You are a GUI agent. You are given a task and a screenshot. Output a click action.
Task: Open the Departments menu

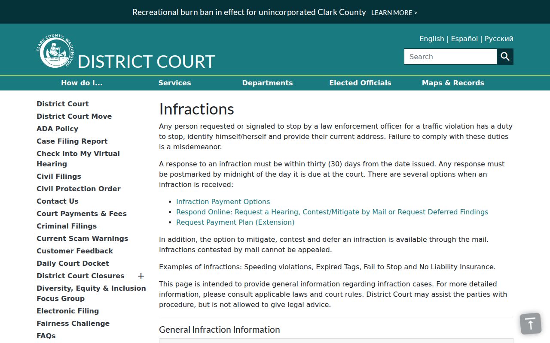tap(267, 83)
